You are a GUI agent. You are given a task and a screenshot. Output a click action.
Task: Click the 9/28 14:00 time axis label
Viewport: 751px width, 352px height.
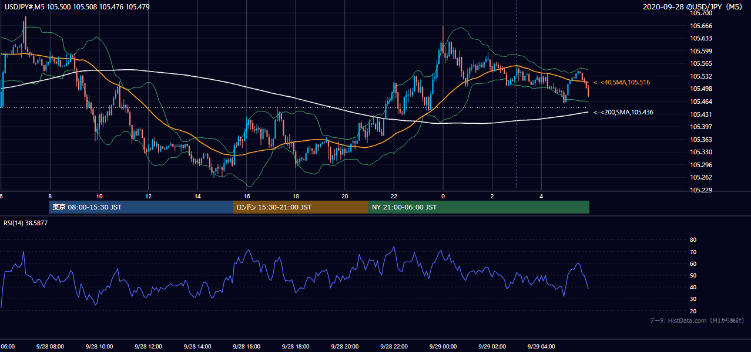pos(196,347)
